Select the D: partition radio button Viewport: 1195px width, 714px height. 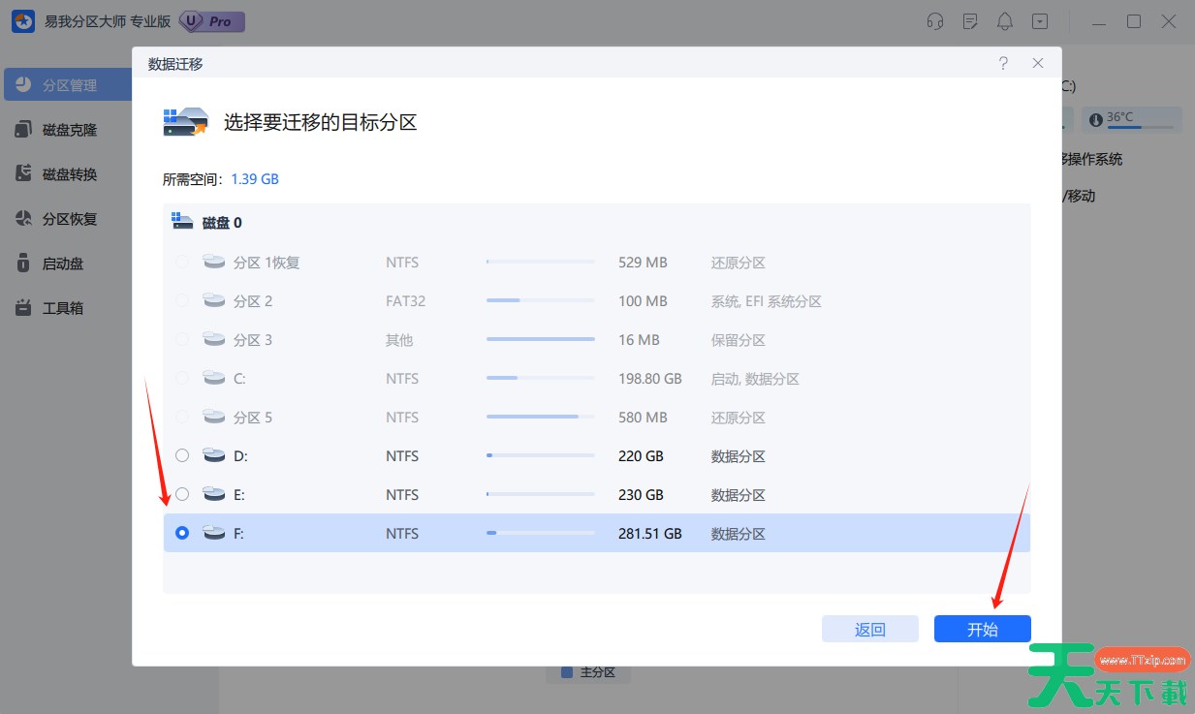pos(182,455)
